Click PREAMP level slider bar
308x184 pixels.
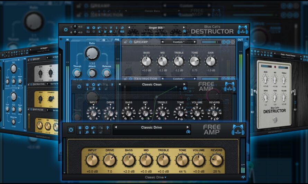(x=210, y=42)
